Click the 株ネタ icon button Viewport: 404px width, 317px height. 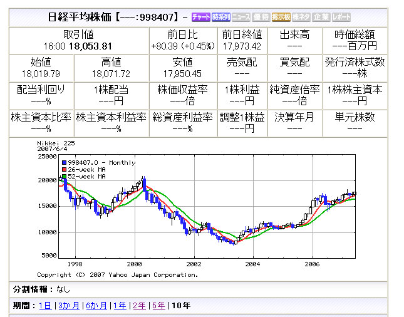[x=301, y=17]
